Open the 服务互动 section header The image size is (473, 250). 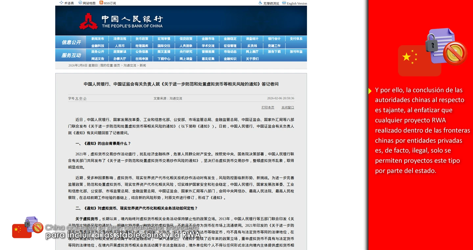(71, 55)
